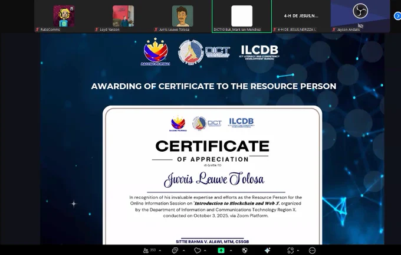
Task: Click small ILCDB logo on certificate
Action: click(241, 123)
